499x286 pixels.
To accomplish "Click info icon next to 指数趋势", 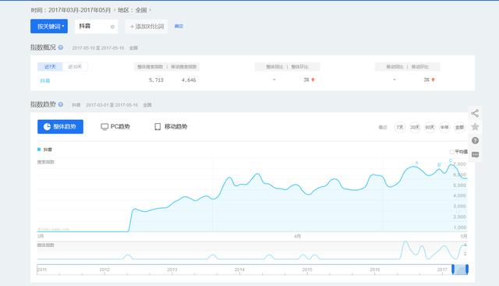I will click(x=61, y=104).
